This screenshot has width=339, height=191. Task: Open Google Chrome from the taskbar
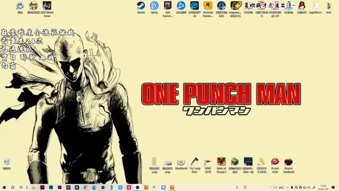(86, 187)
